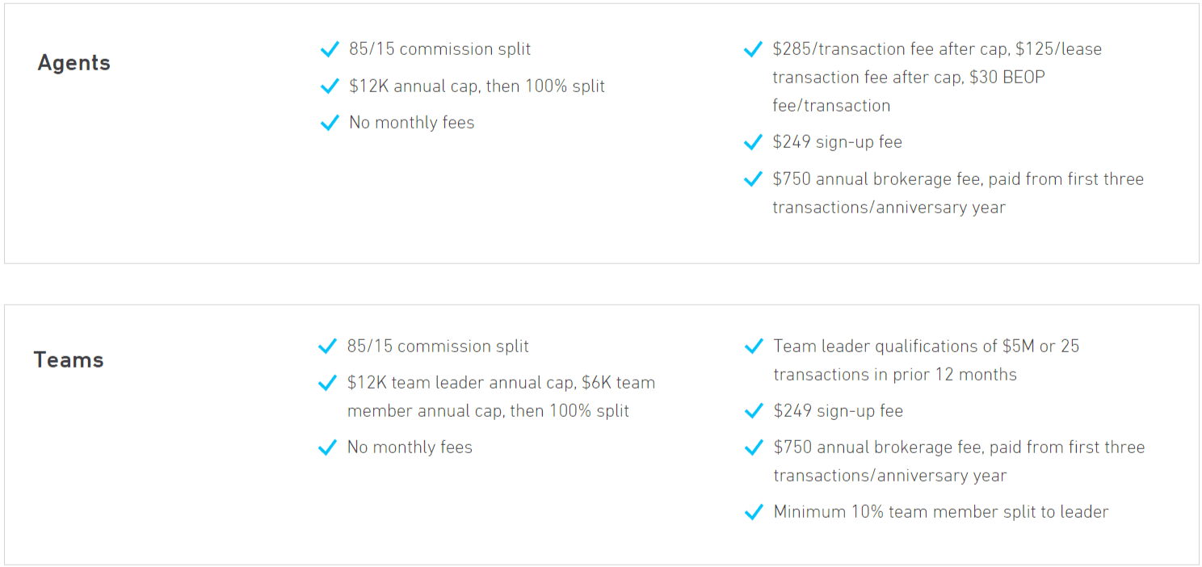Select the Agents section heading
Screen dimensions: 1202x567
tap(74, 63)
